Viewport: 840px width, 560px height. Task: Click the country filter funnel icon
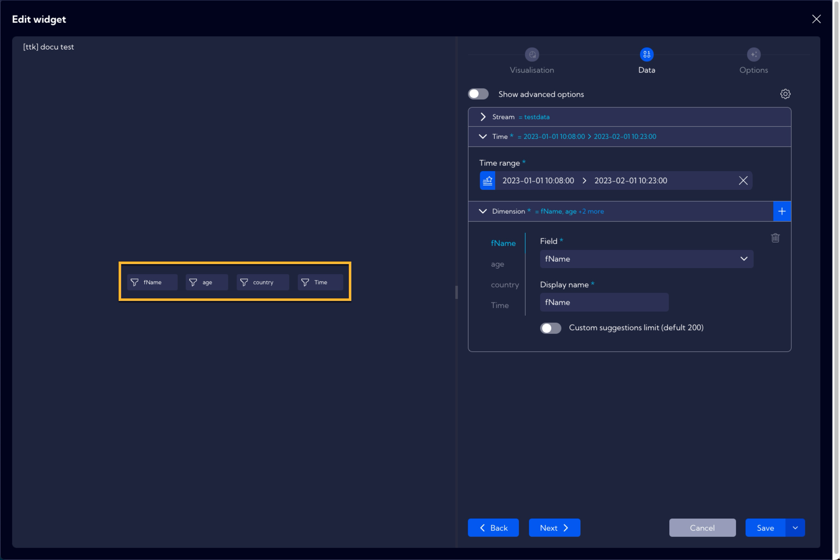click(x=244, y=283)
